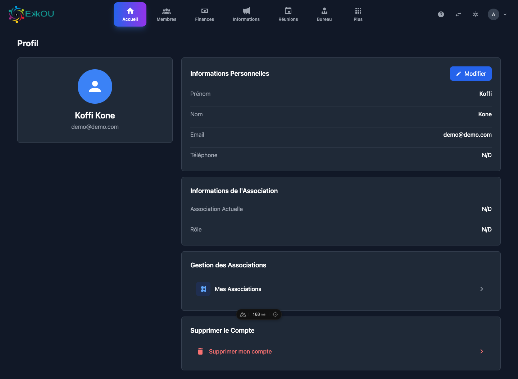Click the Koffi Kone name heading
Viewport: 518px width, 379px height.
point(95,116)
